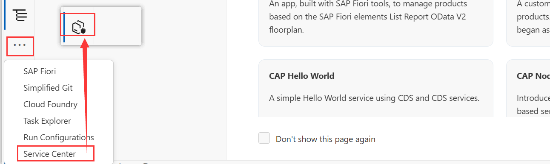Tick the Don't show this page again checkbox

tap(264, 139)
